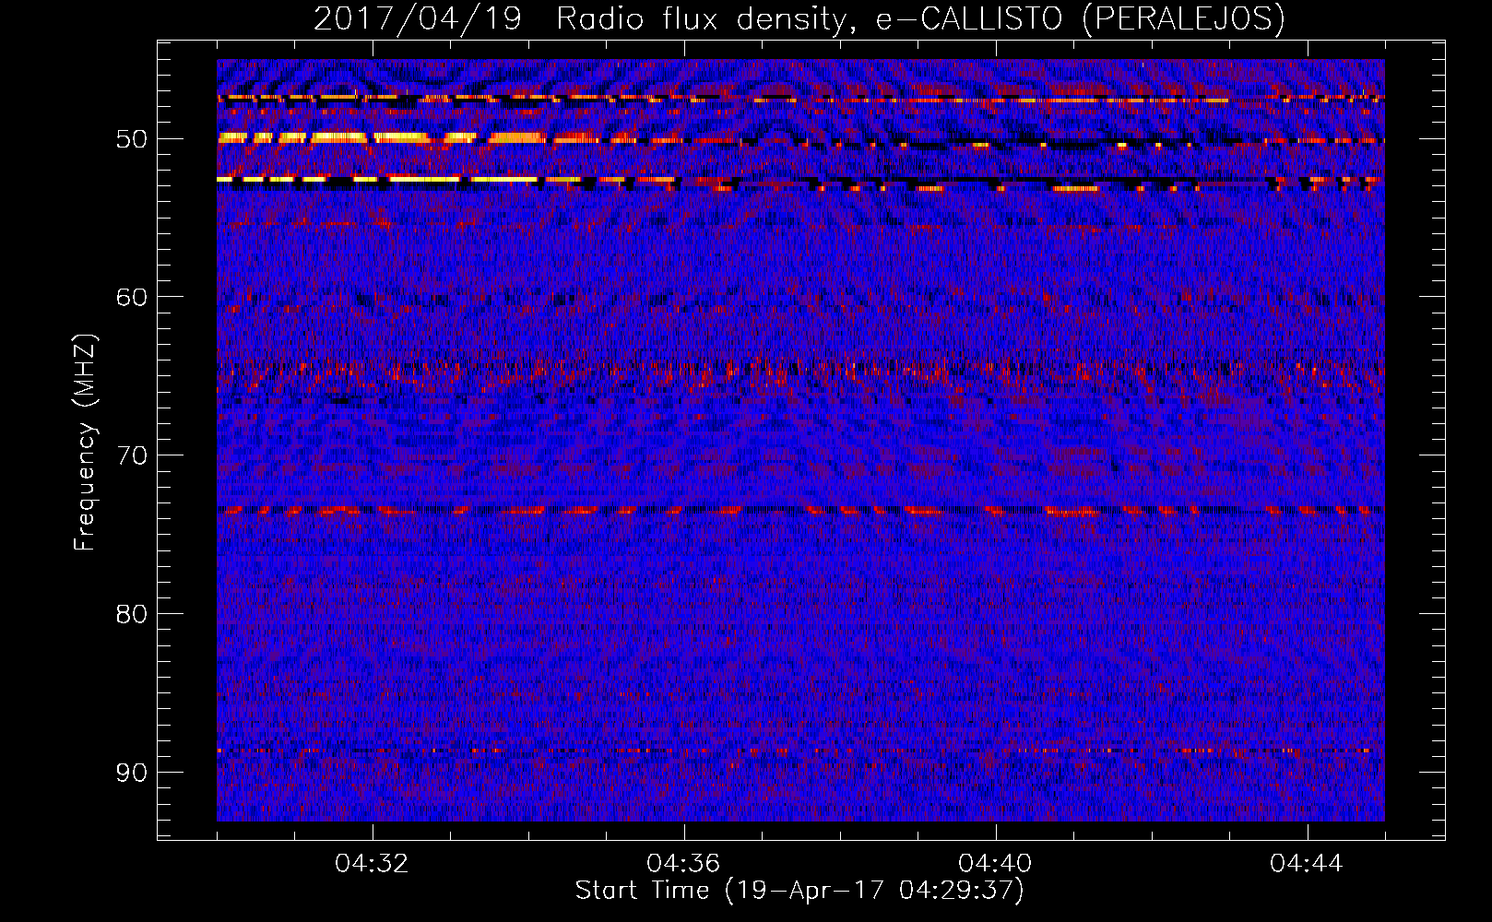The image size is (1492, 922).
Task: Click the 60 frequency tick label
Action: [131, 297]
